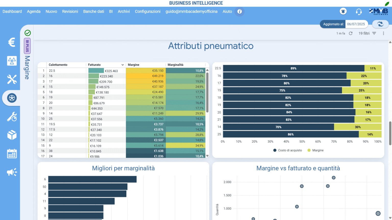
Task: Click the green checkmark status icon
Action: pyautogui.click(x=28, y=33)
